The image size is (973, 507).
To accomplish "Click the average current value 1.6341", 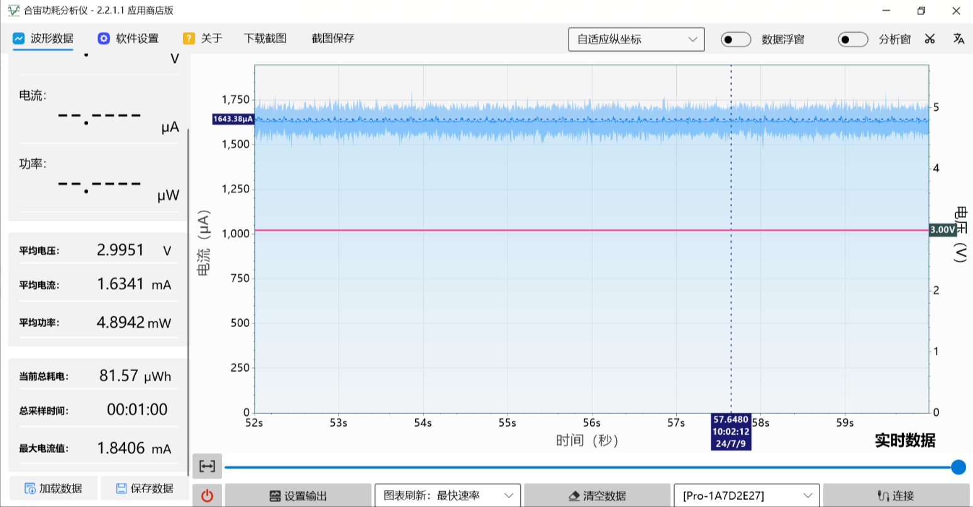I will [x=120, y=284].
